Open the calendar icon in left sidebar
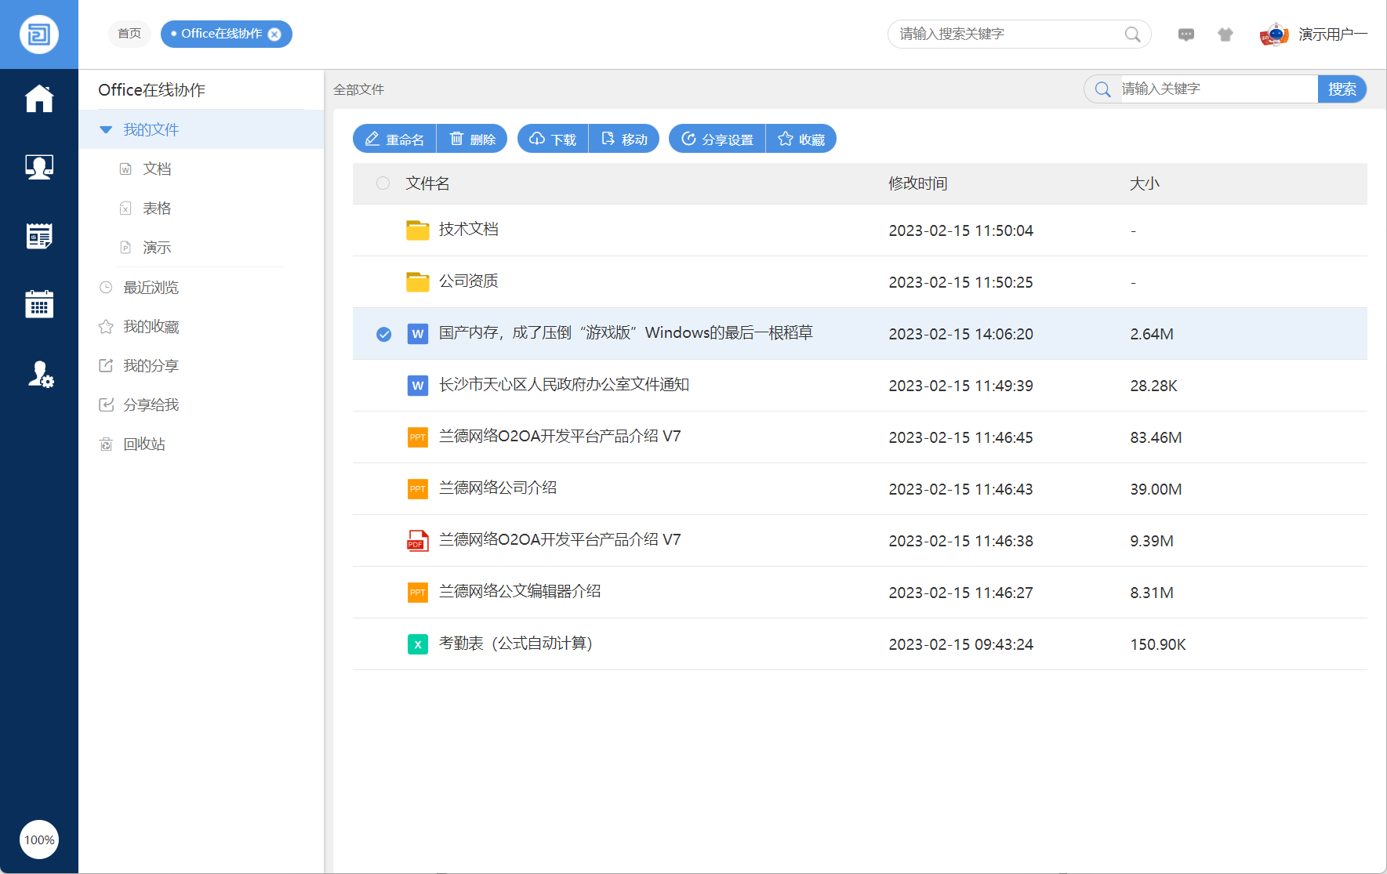 pyautogui.click(x=39, y=304)
